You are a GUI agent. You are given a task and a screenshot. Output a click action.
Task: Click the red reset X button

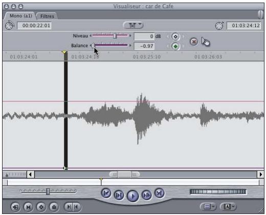coord(194,41)
